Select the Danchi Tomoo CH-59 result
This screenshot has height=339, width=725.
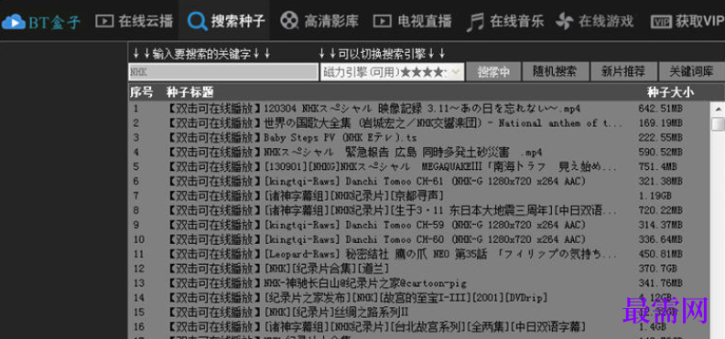[419, 225]
